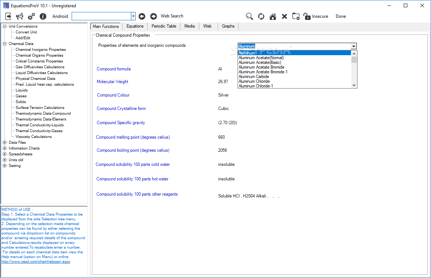Collapse the Unit Conversions tree node
This screenshot has width=431, height=278.
[x=4, y=26]
